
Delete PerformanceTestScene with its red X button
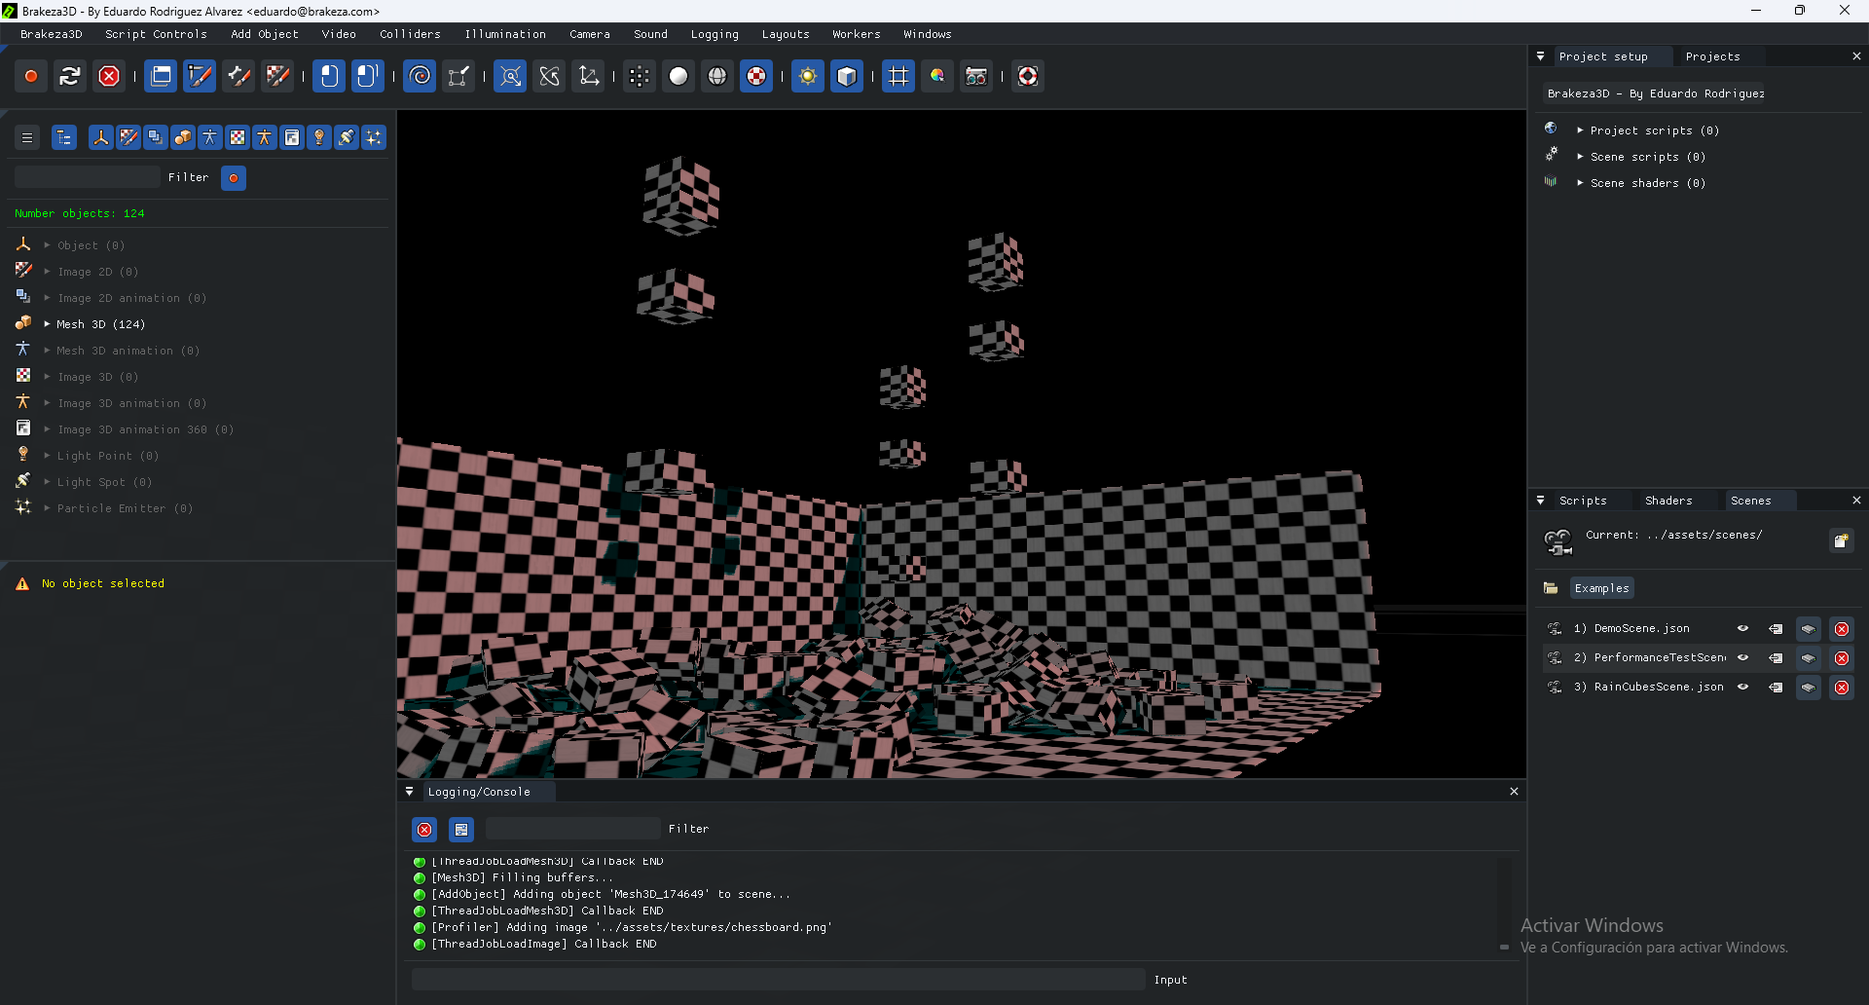tap(1841, 658)
